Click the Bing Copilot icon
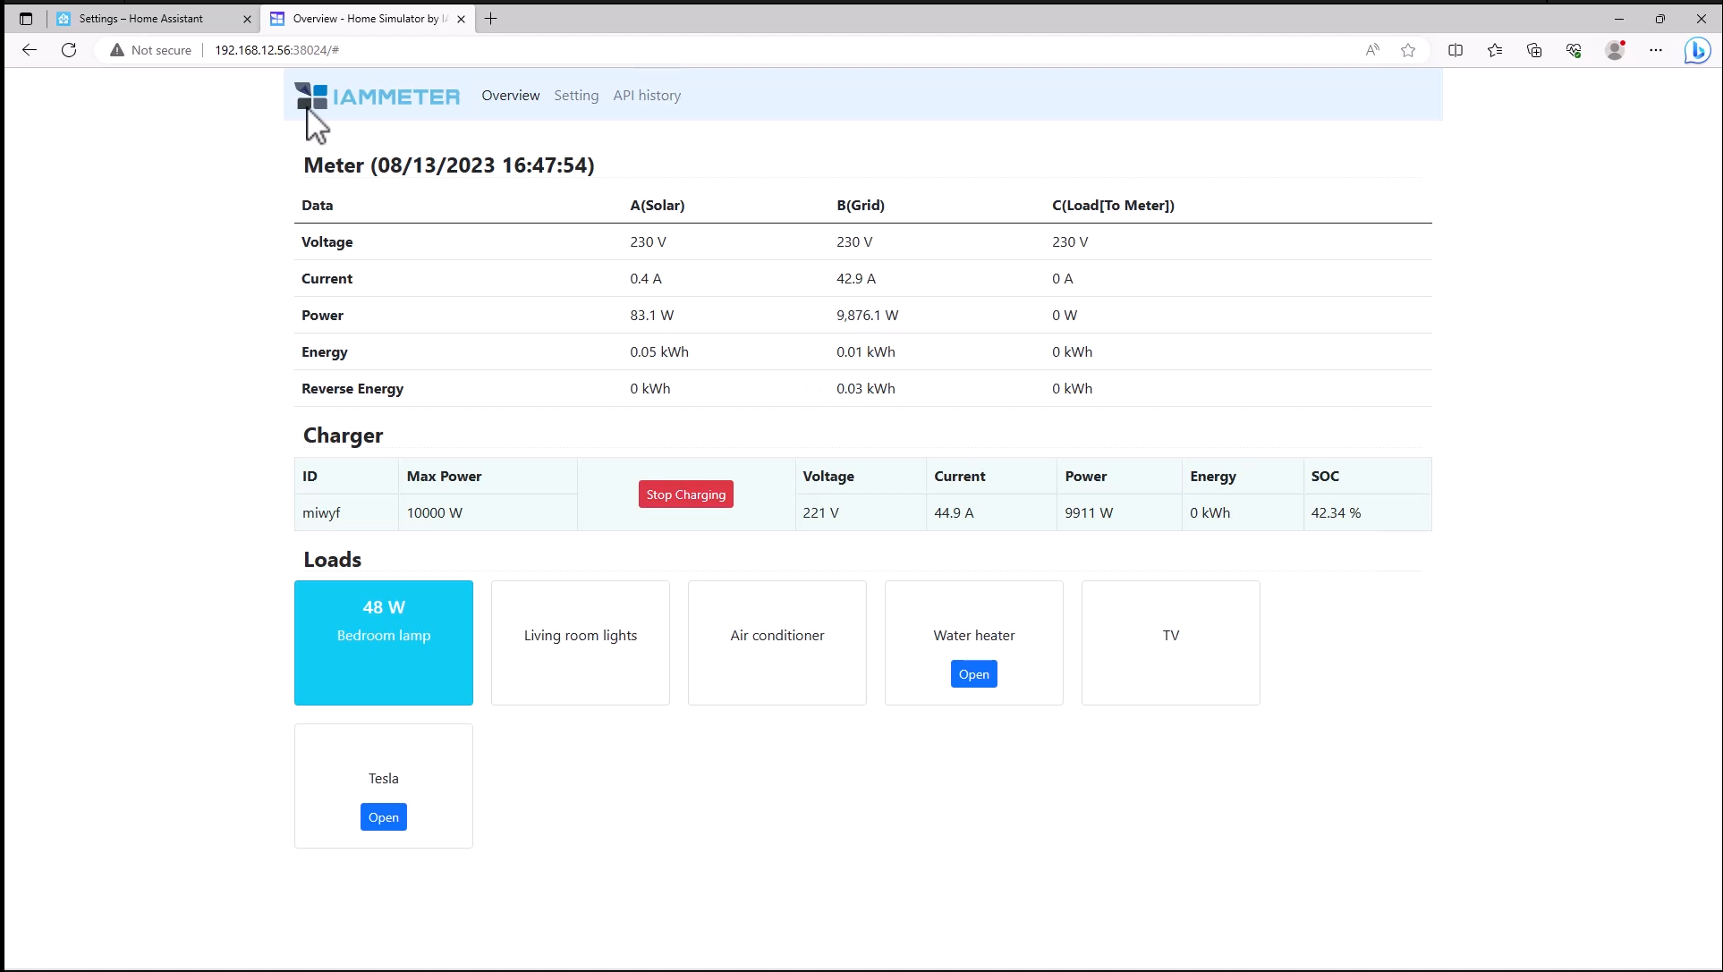 pyautogui.click(x=1697, y=50)
